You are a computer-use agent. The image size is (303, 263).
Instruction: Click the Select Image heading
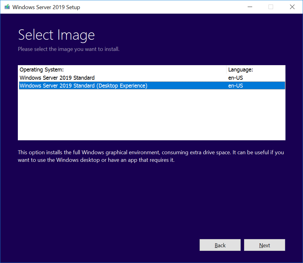57,35
